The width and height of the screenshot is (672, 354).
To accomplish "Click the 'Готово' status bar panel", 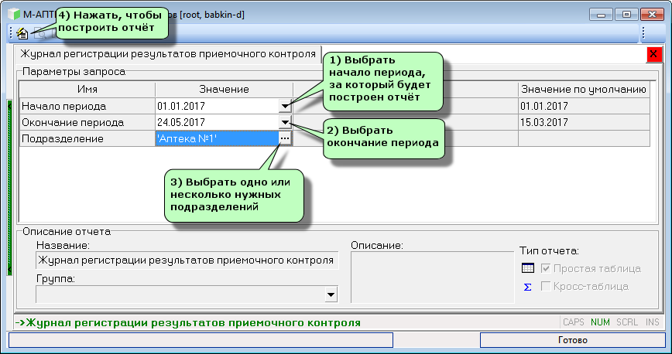I will point(573,340).
